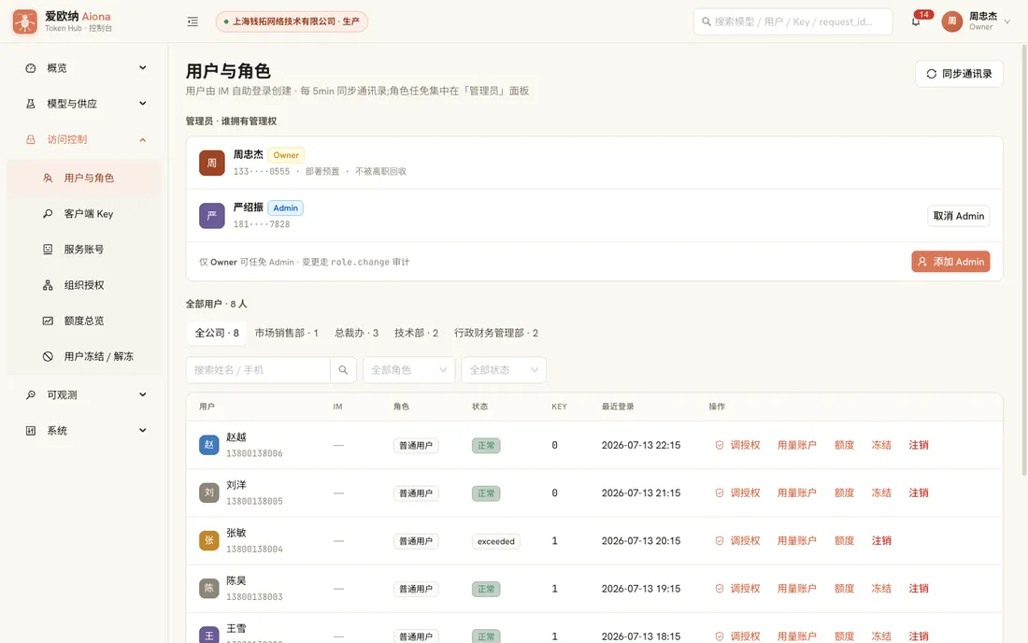Click the 系统 icon in the sidebar
Image resolution: width=1028 pixels, height=643 pixels.
click(x=31, y=431)
